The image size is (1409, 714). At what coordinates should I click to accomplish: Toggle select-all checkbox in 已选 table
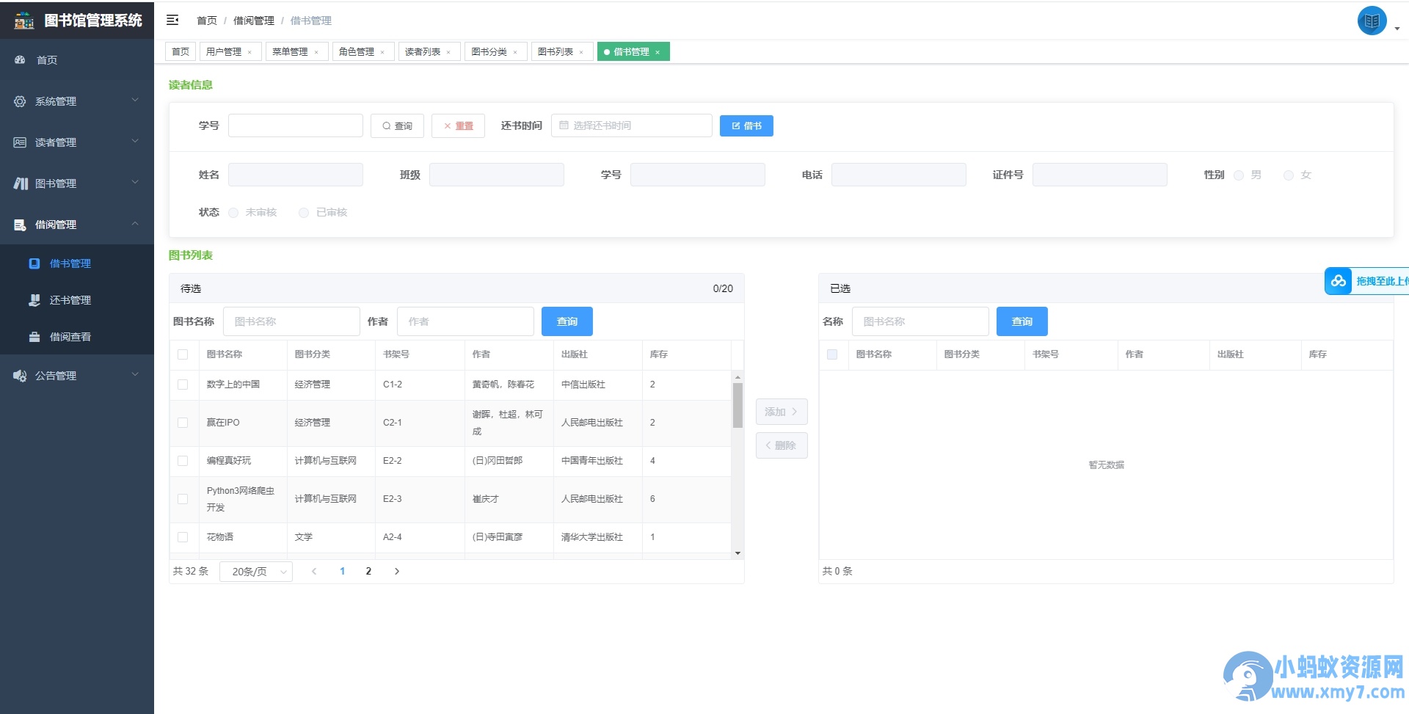pos(832,354)
